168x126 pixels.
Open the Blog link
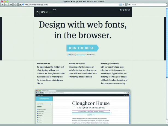[x=122, y=10]
